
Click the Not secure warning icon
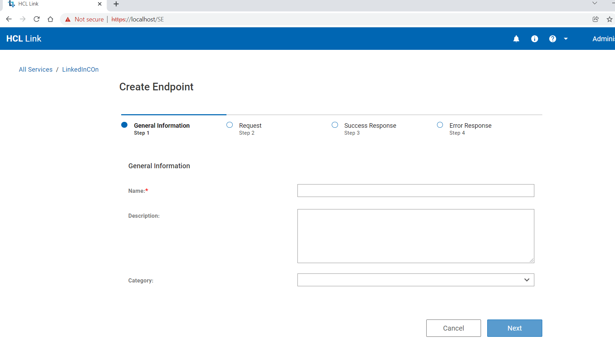tap(68, 19)
